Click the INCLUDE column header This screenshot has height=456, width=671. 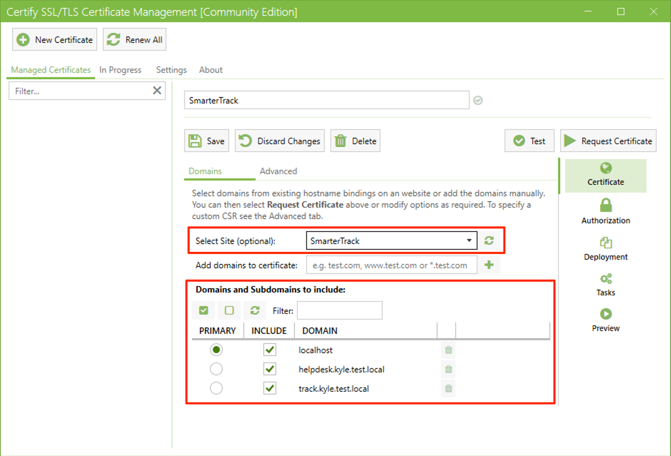(269, 331)
